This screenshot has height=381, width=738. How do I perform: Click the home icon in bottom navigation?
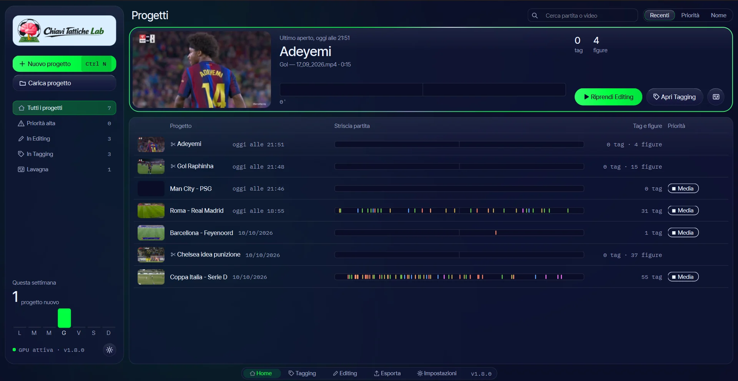click(x=253, y=373)
